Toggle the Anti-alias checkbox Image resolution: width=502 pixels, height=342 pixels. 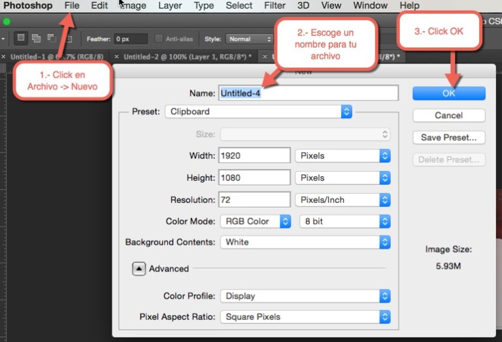(159, 39)
